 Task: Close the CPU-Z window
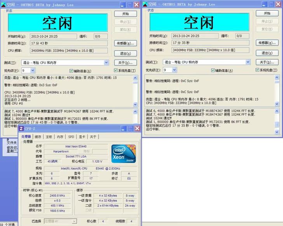point(137,128)
